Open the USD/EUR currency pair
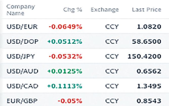 pyautogui.click(x=23, y=26)
